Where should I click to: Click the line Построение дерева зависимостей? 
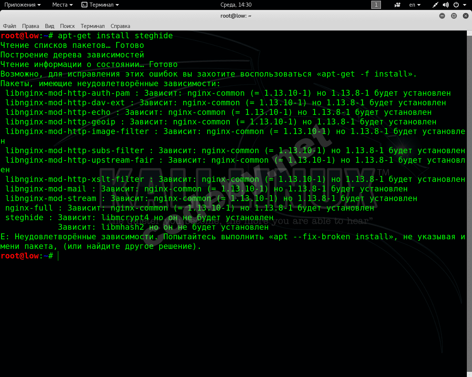click(72, 55)
